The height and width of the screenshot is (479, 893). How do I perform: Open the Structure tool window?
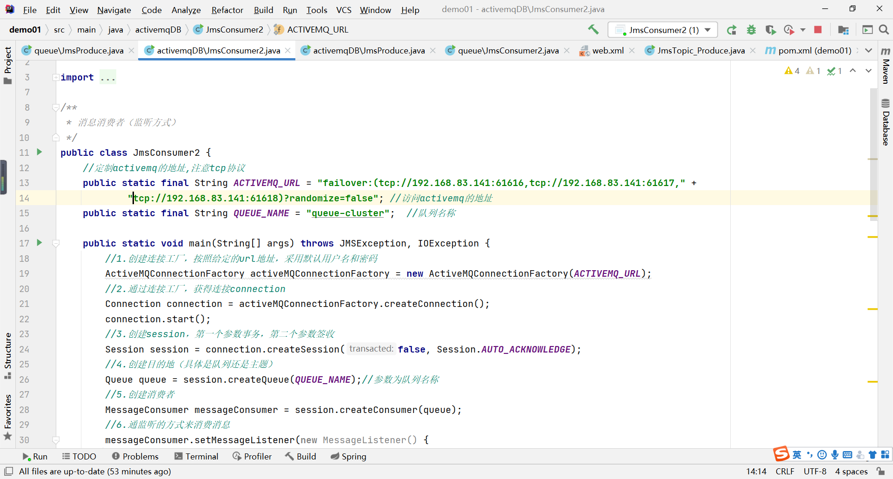tap(7, 356)
